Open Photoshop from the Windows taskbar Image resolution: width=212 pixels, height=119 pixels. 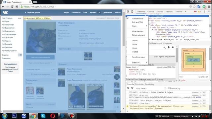point(14,116)
